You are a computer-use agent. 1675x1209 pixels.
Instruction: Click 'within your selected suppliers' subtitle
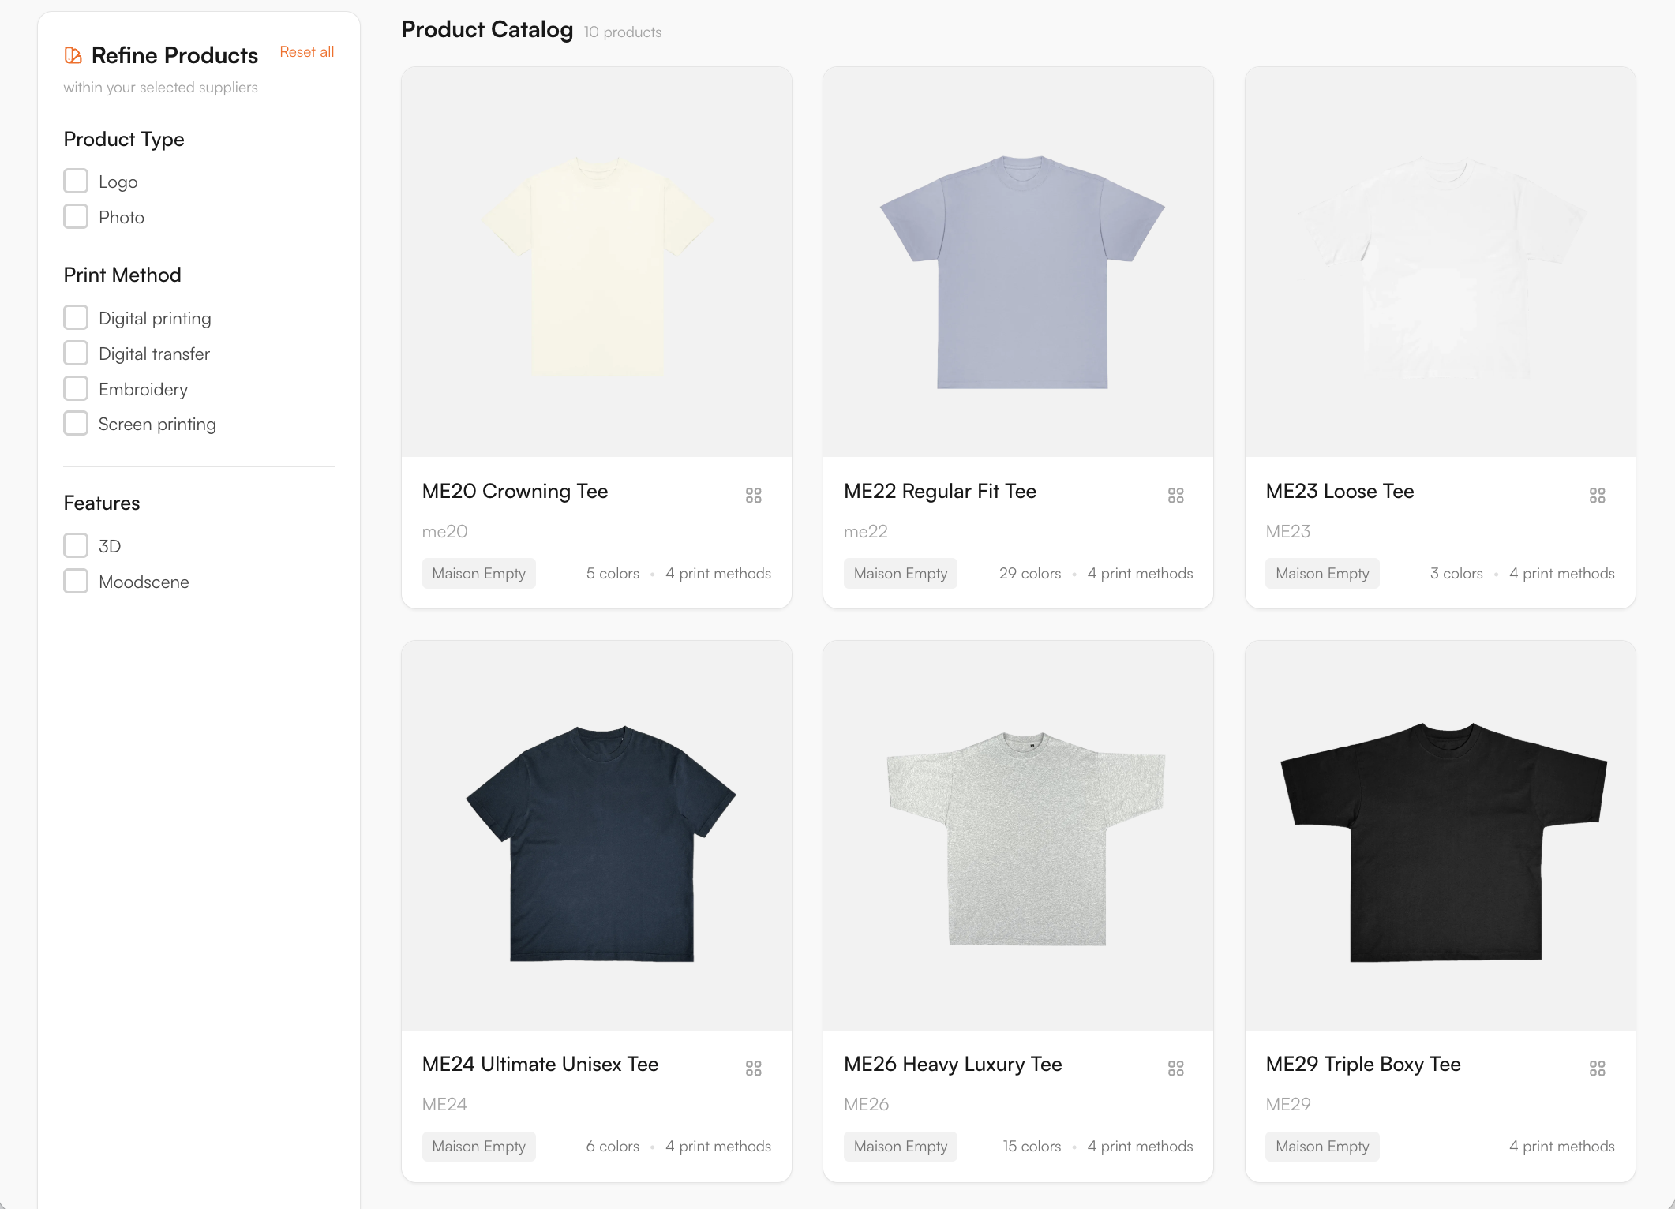point(161,88)
